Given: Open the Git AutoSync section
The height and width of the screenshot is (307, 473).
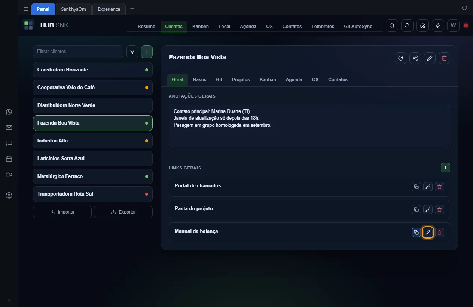Looking at the screenshot, I should (x=358, y=27).
